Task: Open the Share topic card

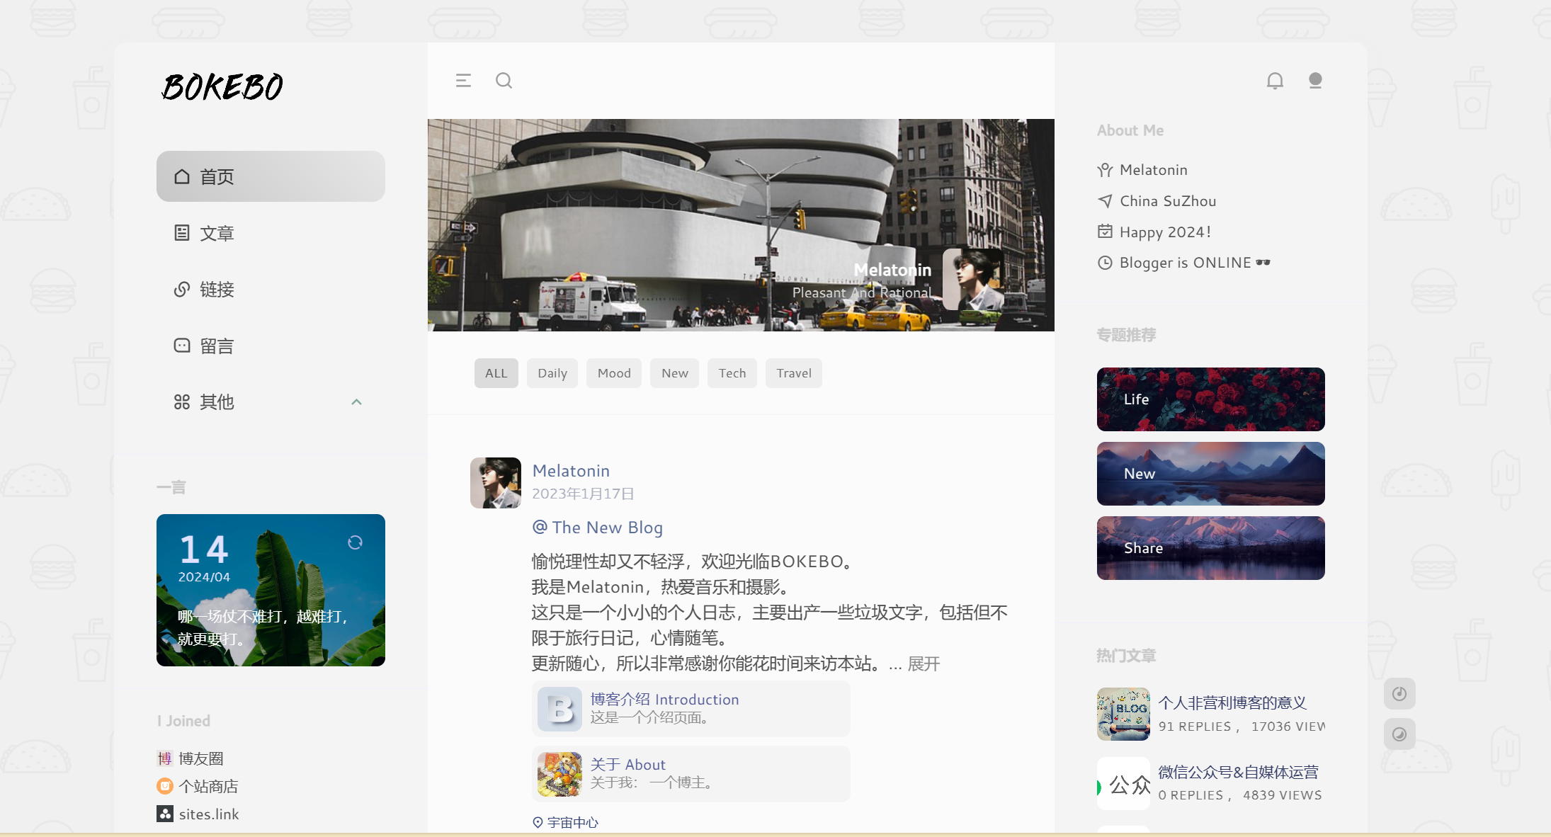Action: (1210, 548)
